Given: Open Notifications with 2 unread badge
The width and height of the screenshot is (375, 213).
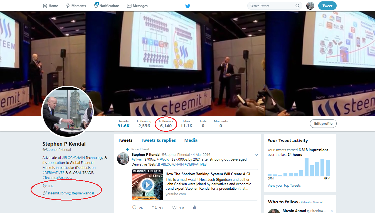Looking at the screenshot, I should pos(107,6).
